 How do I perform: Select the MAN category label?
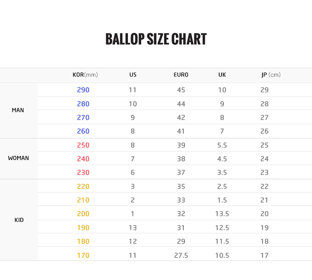click(x=18, y=110)
